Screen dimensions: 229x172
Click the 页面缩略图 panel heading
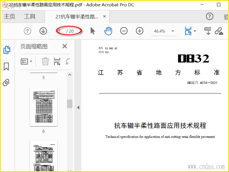click(x=34, y=46)
